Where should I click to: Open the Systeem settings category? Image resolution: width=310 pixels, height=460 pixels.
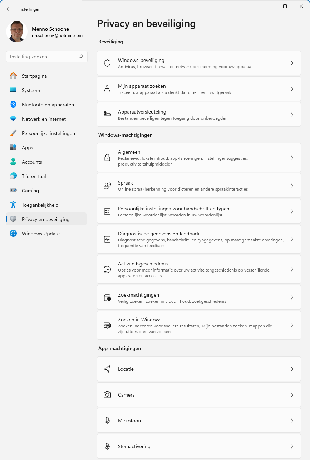click(x=46, y=90)
